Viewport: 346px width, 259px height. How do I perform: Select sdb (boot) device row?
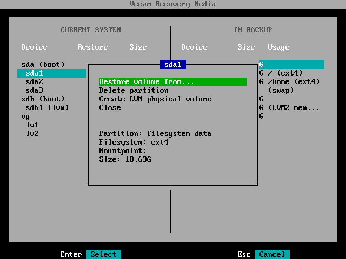point(43,99)
